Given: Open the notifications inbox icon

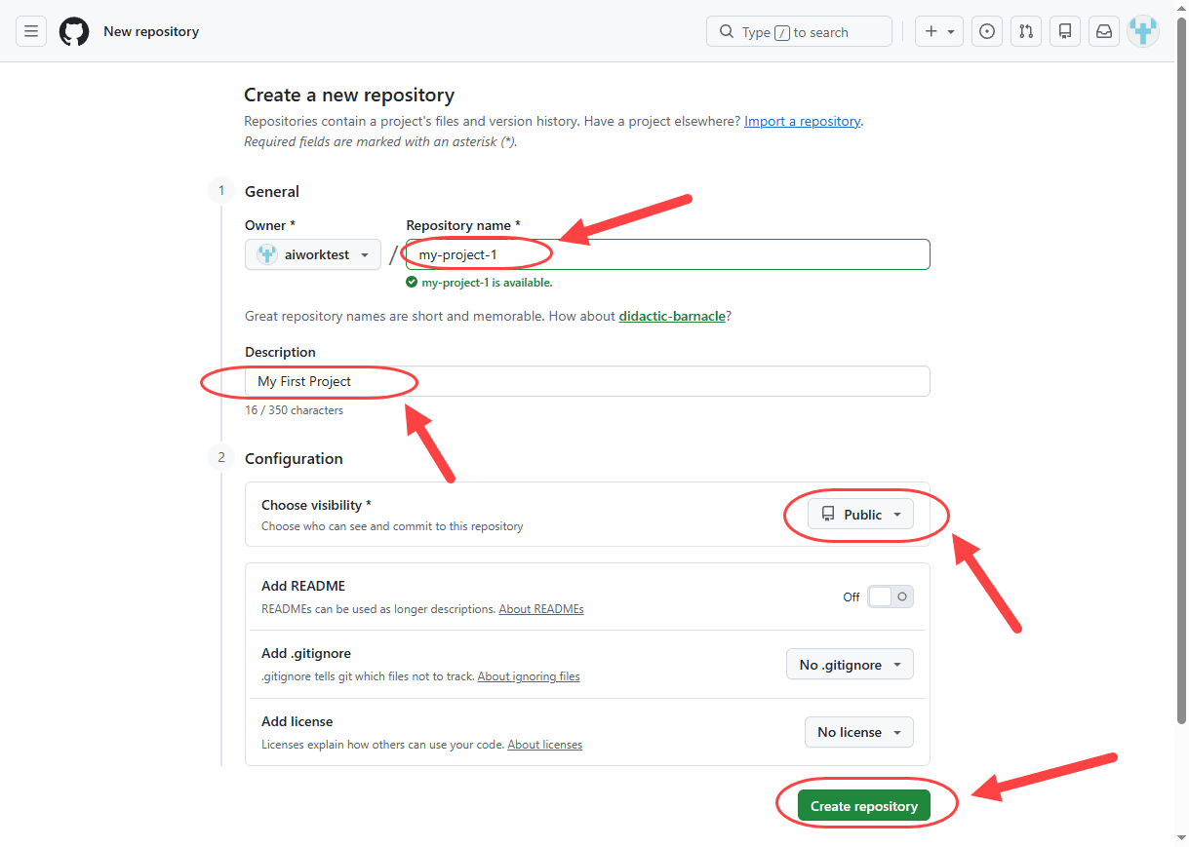Looking at the screenshot, I should pos(1104,31).
